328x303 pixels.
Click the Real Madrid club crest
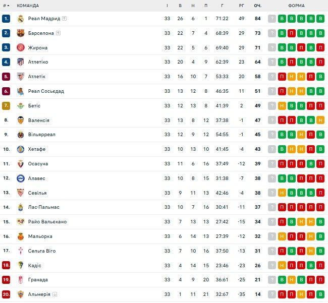click(21, 19)
